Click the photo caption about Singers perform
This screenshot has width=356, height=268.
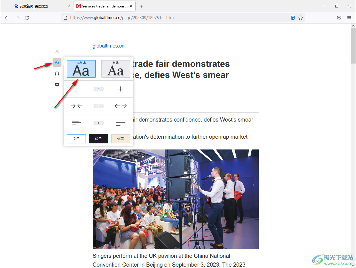pyautogui.click(x=169, y=260)
